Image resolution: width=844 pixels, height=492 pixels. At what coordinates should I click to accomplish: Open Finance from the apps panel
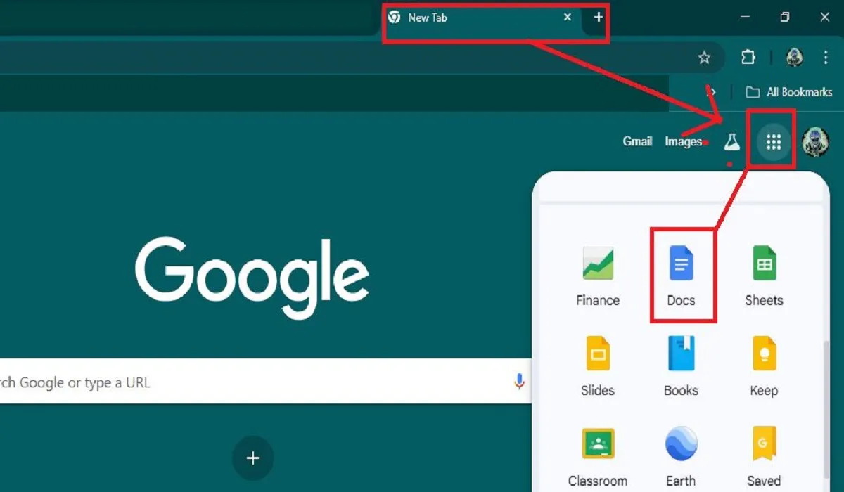click(598, 276)
